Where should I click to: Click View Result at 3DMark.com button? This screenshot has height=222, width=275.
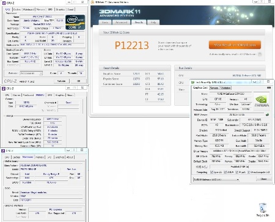point(235,45)
